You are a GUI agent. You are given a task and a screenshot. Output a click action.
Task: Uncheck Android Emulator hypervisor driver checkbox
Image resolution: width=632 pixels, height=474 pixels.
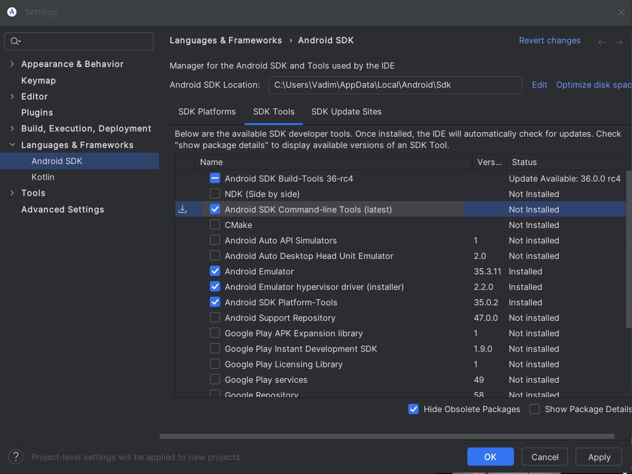pos(215,287)
